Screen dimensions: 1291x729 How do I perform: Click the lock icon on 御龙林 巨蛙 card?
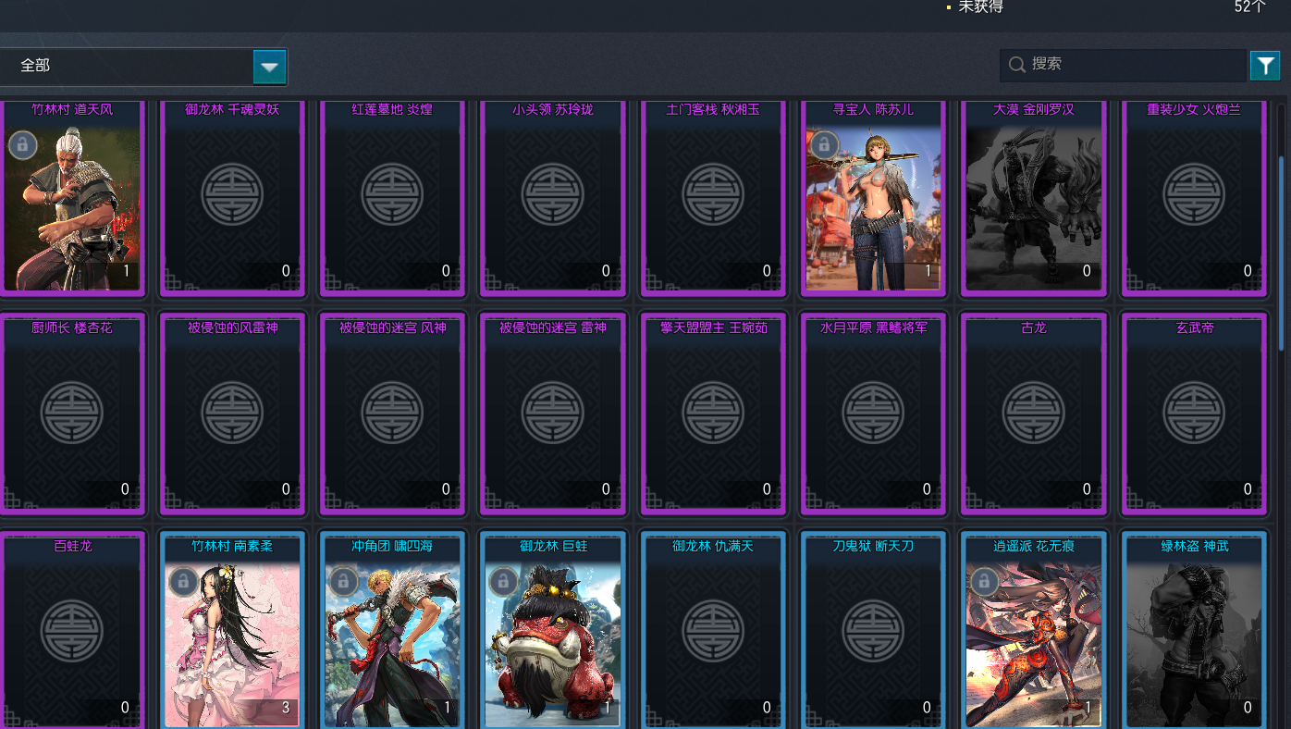tap(503, 580)
